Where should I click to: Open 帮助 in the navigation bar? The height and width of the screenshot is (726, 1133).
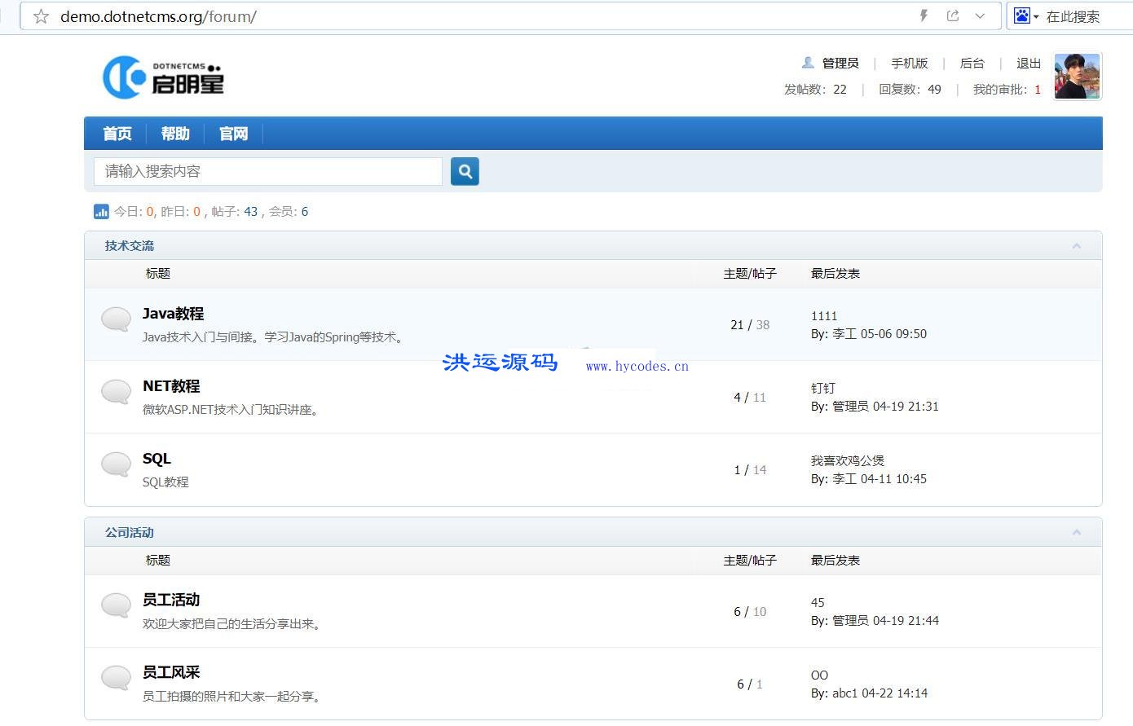[x=175, y=134]
